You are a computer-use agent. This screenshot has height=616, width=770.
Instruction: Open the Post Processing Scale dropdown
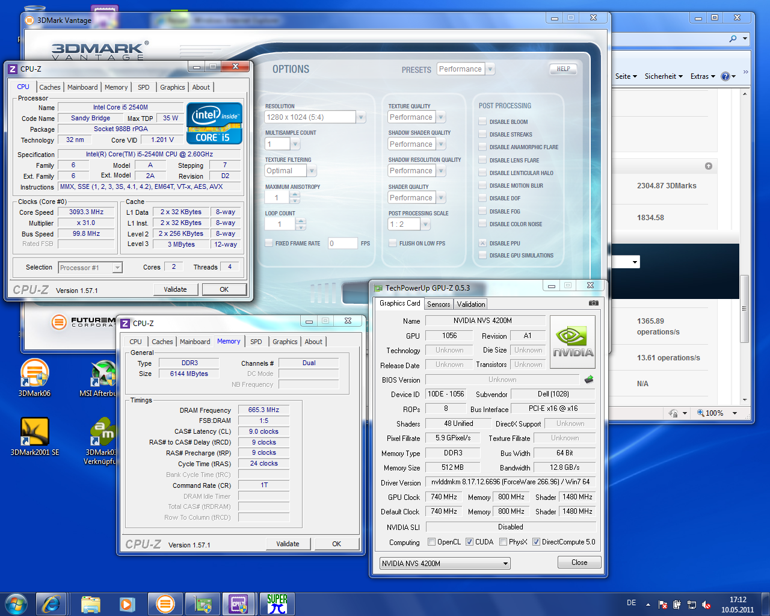(425, 224)
